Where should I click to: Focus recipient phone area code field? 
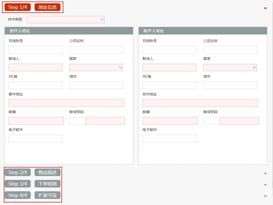pos(211,121)
